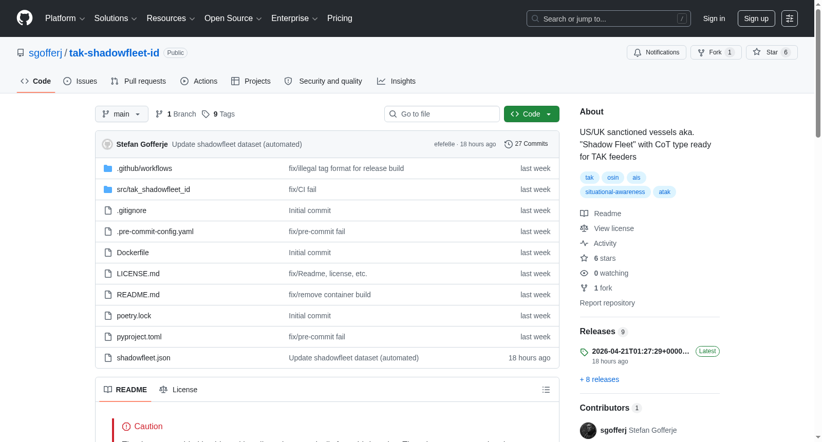Click the Sign in link
Screen dimensions: 822x442
(x=714, y=18)
